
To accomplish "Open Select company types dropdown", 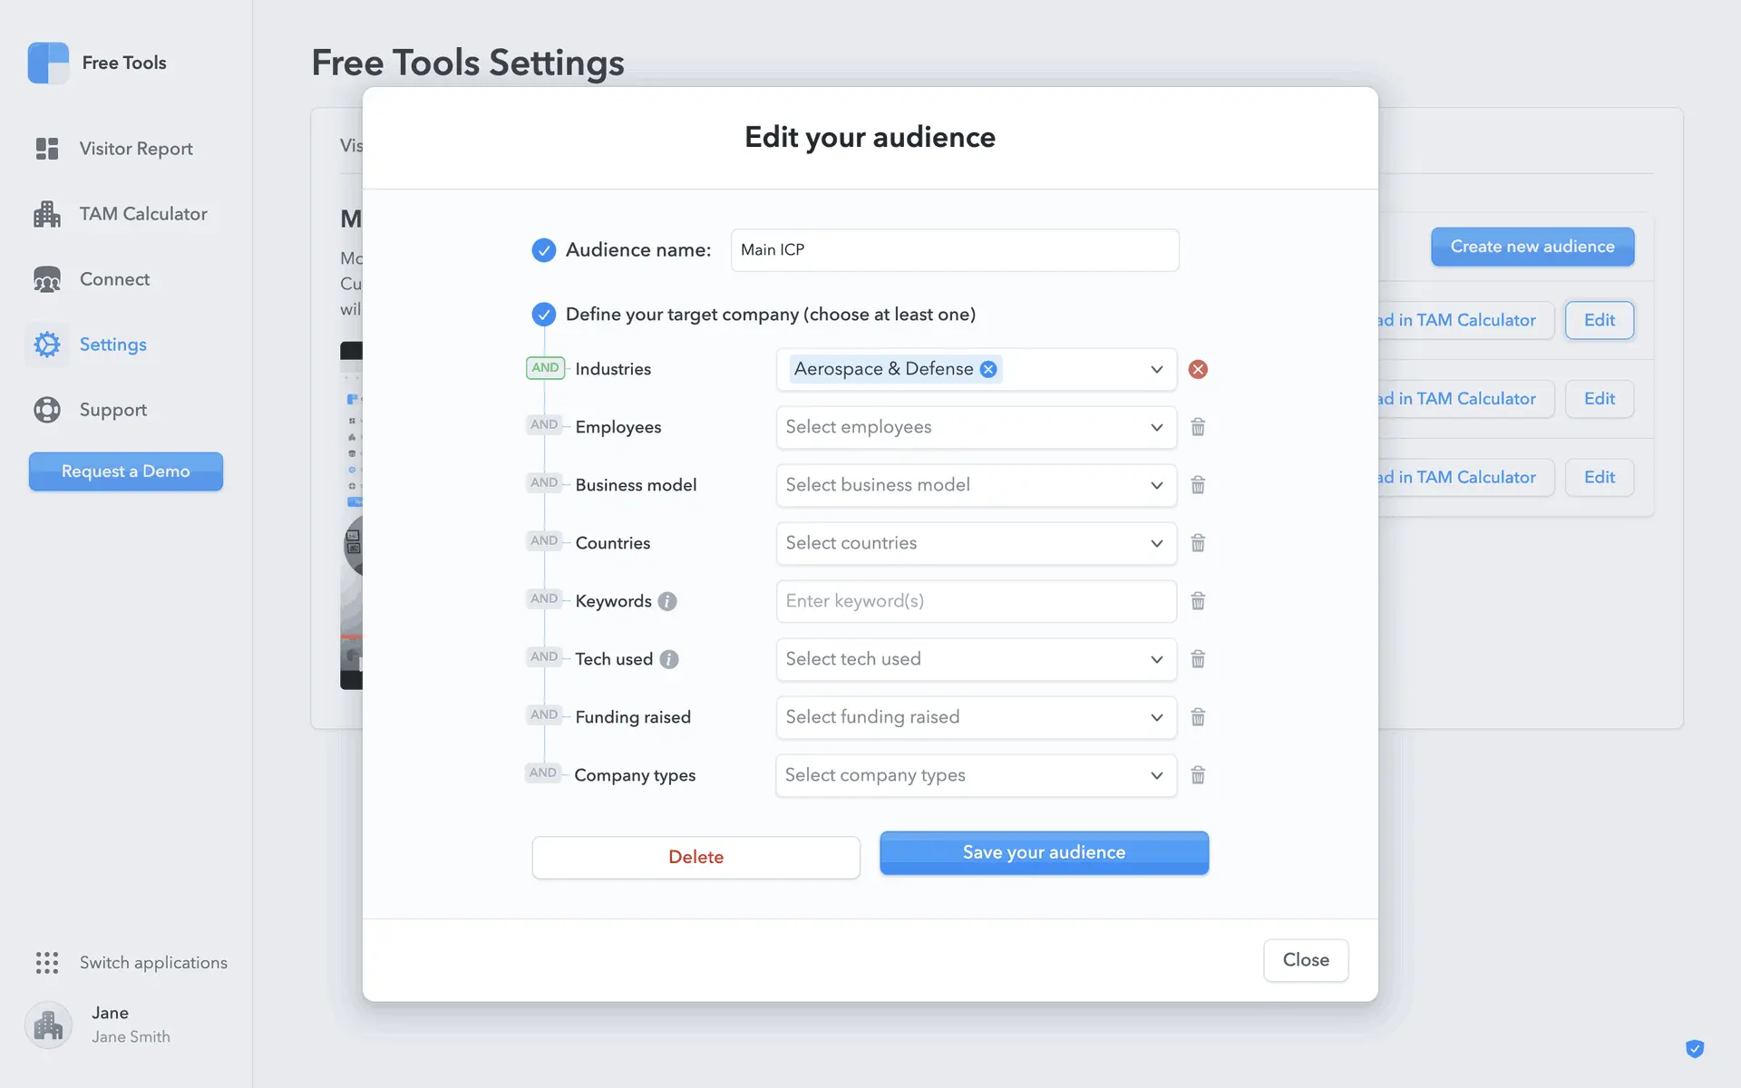I will (976, 775).
